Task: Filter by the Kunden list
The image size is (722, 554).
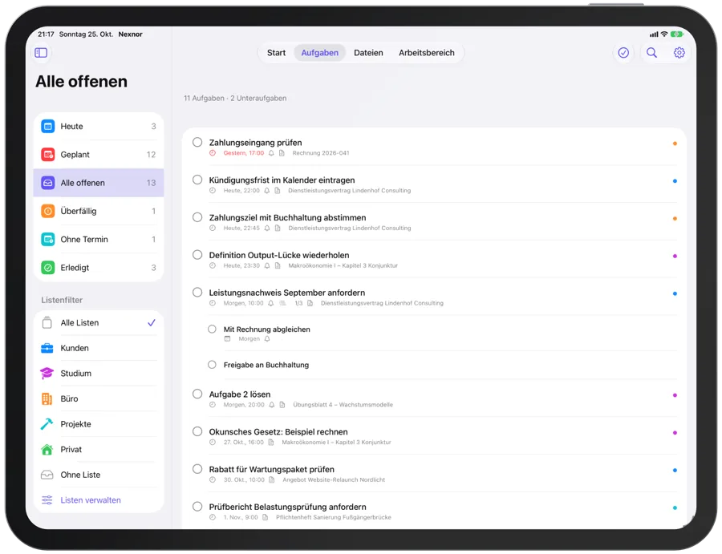Action: pos(99,348)
